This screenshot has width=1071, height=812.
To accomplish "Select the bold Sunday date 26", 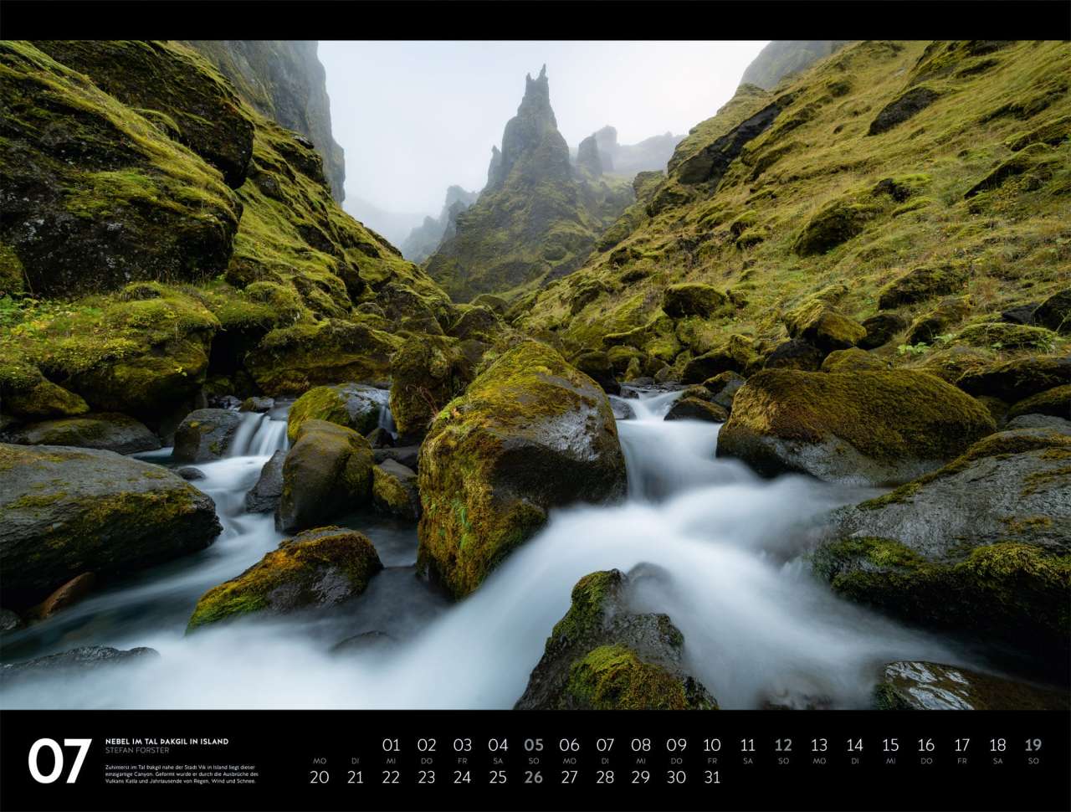I will tap(533, 777).
